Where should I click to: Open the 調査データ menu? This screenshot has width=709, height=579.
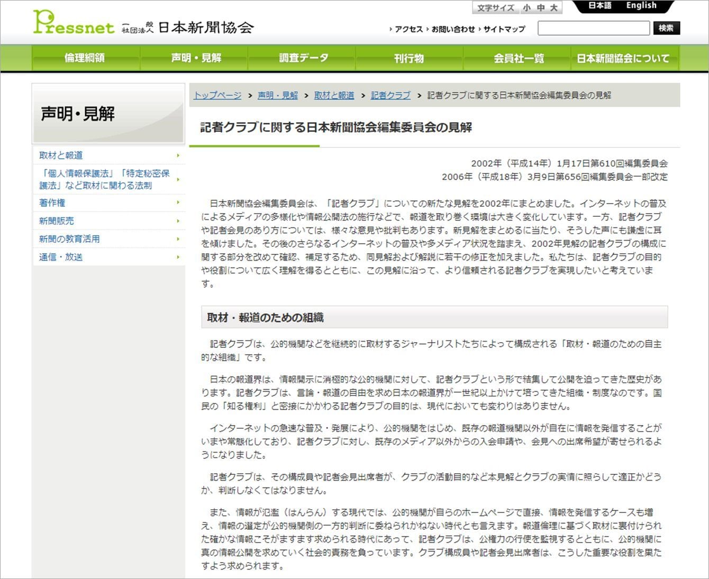click(x=304, y=58)
